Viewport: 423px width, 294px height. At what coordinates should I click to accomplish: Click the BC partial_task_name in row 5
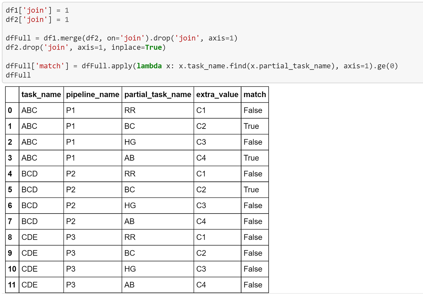coord(130,190)
